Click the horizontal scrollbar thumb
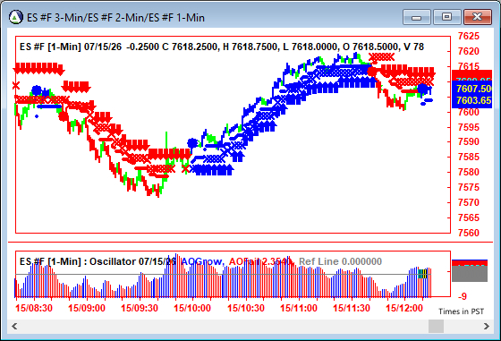501x341 pixels. pos(436,326)
